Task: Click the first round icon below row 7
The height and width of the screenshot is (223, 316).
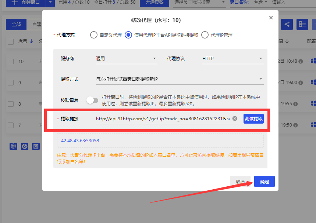Action: click(14, 146)
